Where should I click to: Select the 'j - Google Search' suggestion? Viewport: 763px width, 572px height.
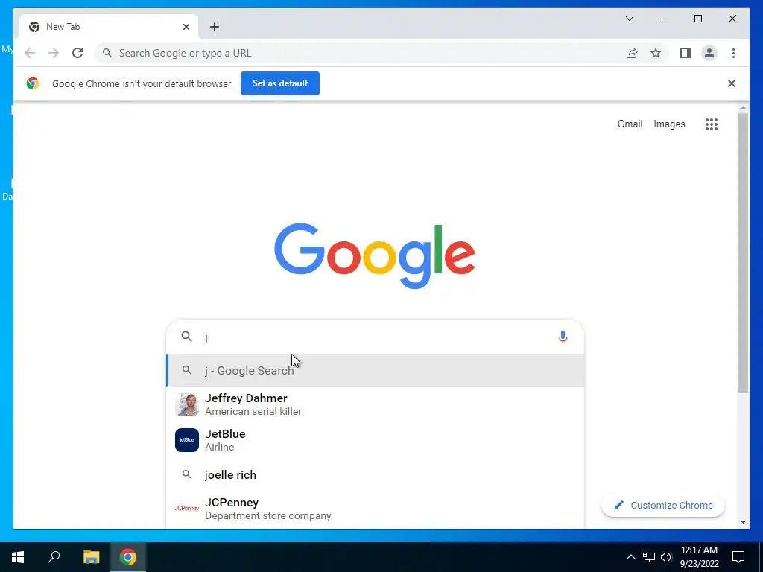(x=375, y=371)
